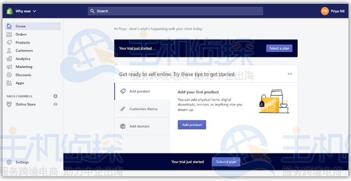Select the Home menu item
This screenshot has width=351, height=181.
click(x=33, y=26)
